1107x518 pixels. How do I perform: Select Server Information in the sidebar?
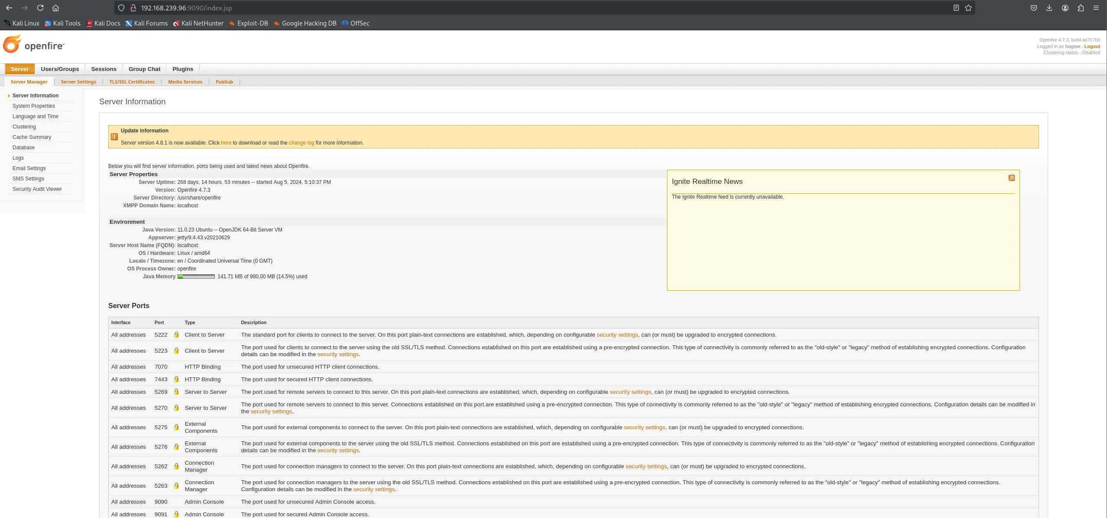(x=36, y=96)
